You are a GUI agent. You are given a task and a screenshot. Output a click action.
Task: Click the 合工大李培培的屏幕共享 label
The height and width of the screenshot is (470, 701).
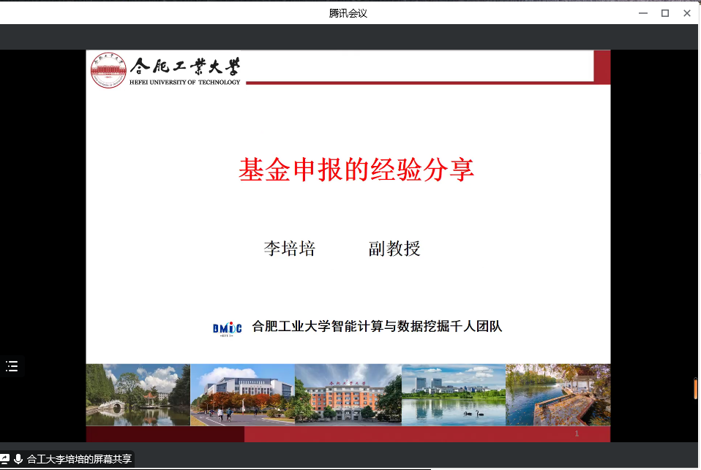[x=79, y=459]
